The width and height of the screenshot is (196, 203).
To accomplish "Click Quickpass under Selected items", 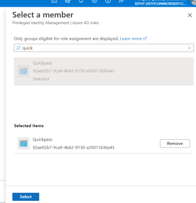I will 43,139.
